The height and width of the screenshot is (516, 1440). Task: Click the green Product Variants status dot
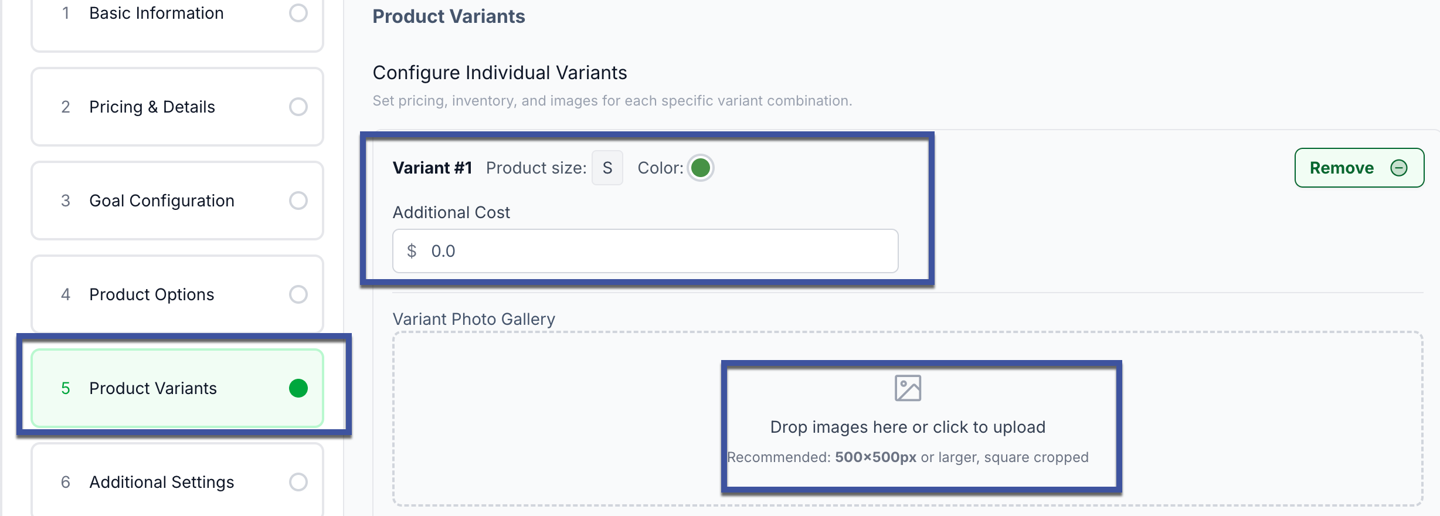point(298,388)
